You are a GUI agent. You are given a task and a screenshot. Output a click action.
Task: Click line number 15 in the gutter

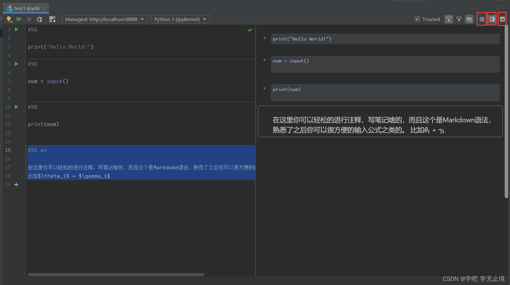coord(8,150)
